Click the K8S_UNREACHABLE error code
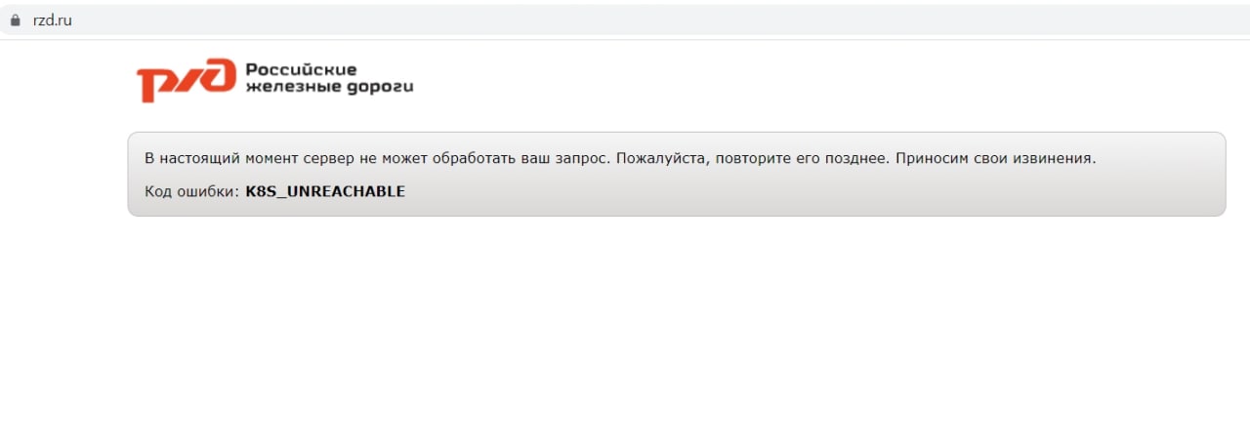 click(325, 191)
